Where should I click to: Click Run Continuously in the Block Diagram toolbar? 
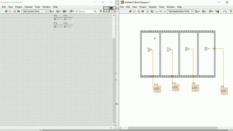134,11
